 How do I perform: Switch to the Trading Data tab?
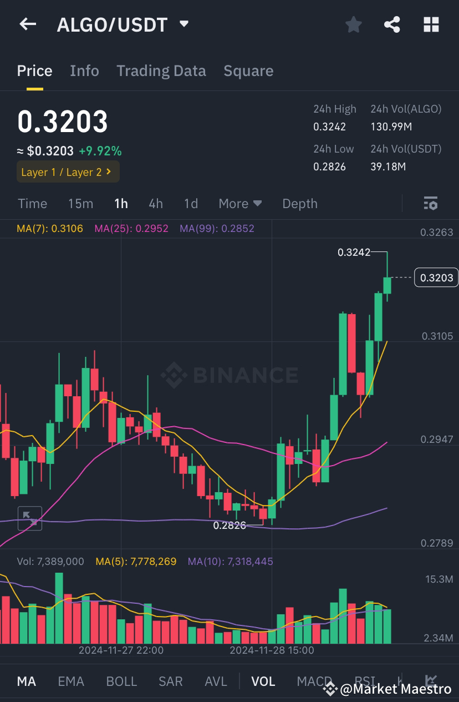pos(161,70)
